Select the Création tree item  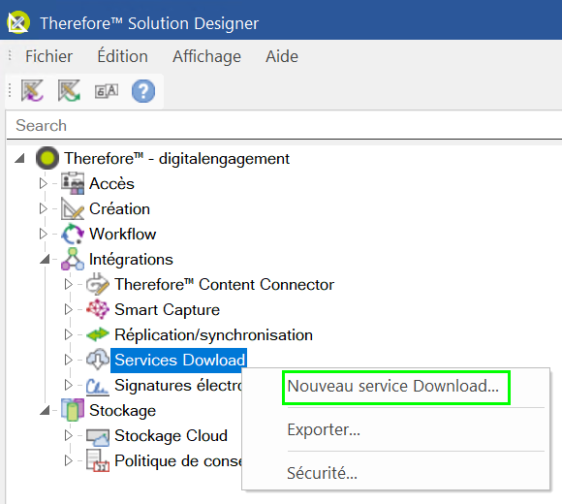click(119, 208)
